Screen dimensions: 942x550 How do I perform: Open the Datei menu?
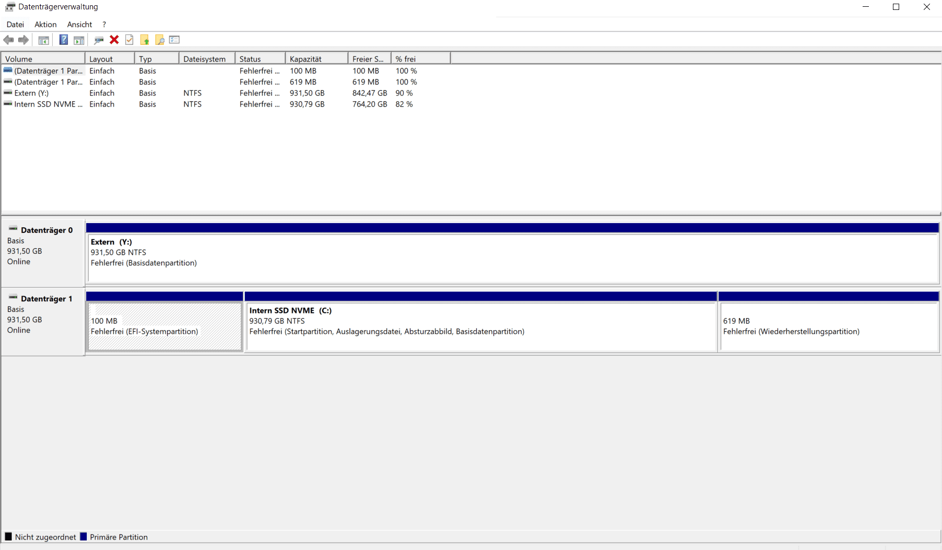pyautogui.click(x=15, y=25)
